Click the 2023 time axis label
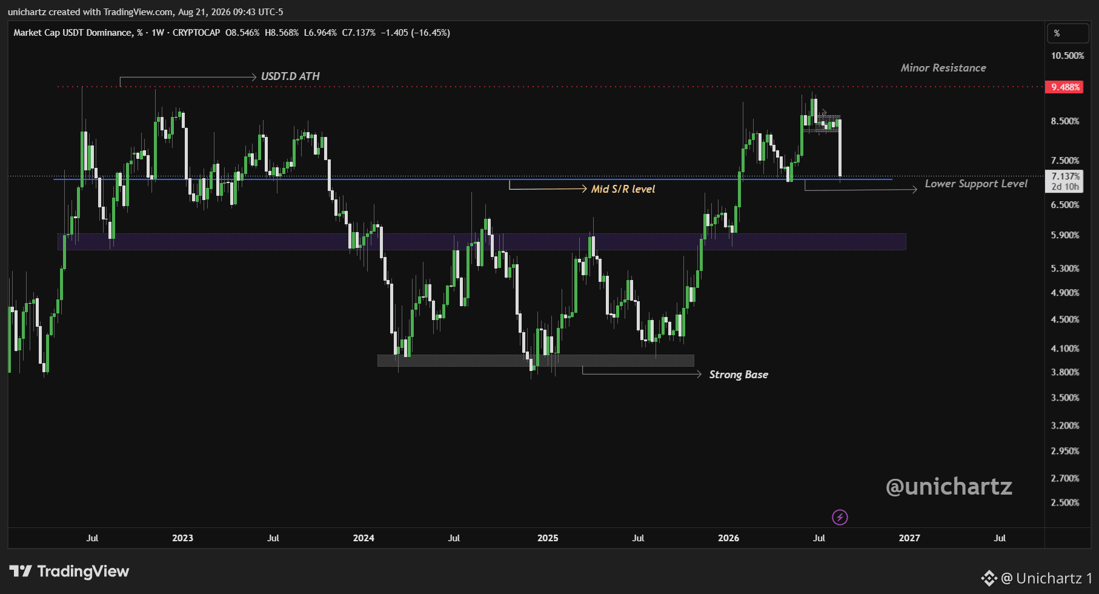1099x594 pixels. 182,538
